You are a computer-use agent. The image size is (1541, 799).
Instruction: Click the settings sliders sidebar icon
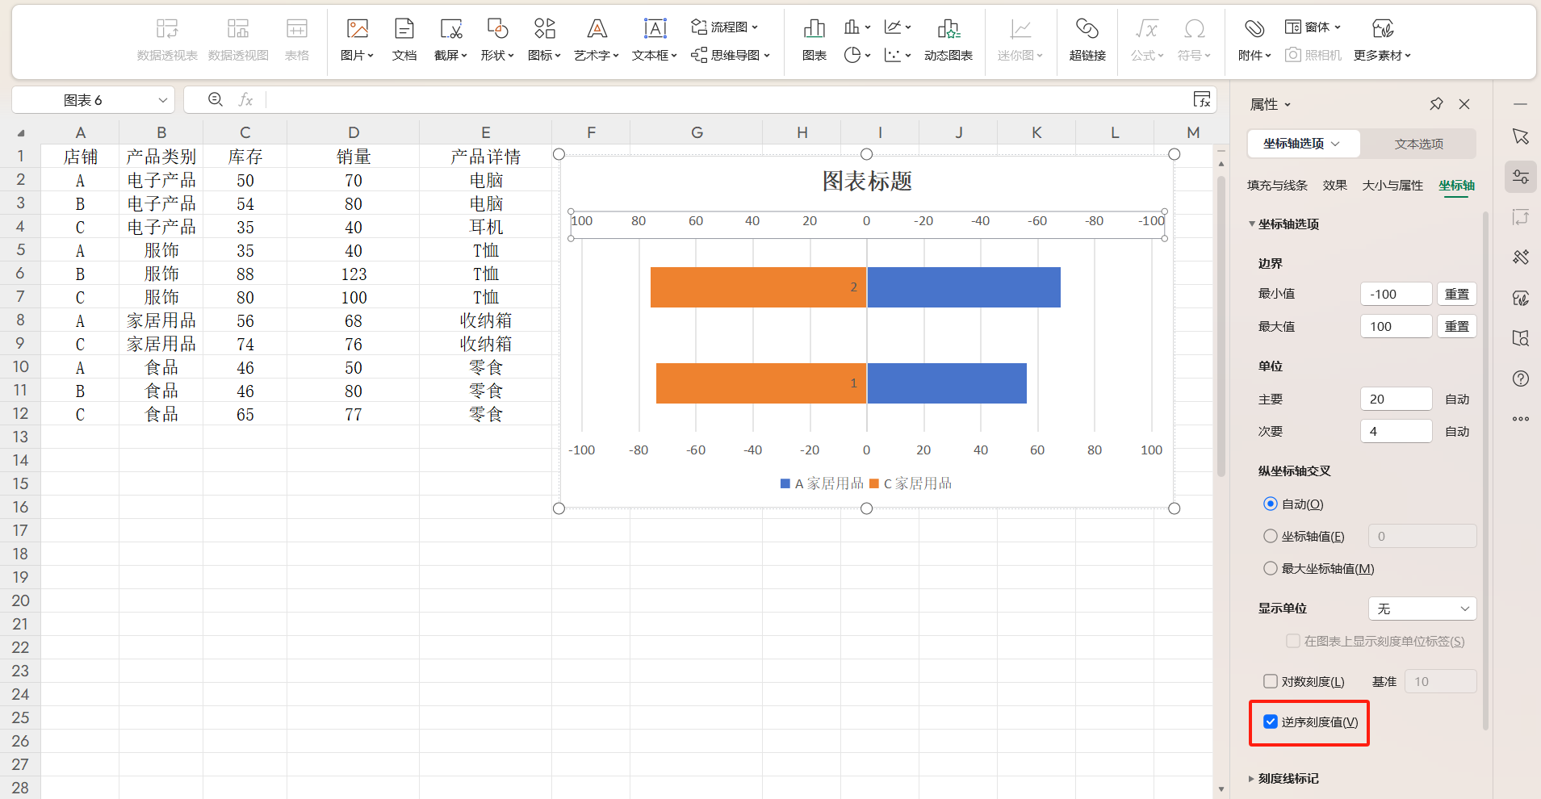pos(1521,177)
